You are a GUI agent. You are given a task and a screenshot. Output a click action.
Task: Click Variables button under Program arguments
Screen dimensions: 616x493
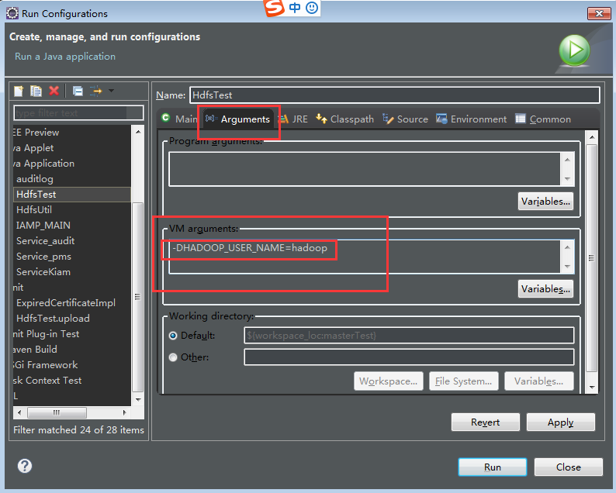[x=545, y=202]
